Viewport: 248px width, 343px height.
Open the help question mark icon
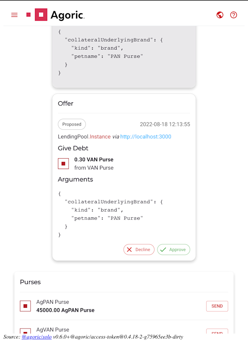tap(234, 15)
